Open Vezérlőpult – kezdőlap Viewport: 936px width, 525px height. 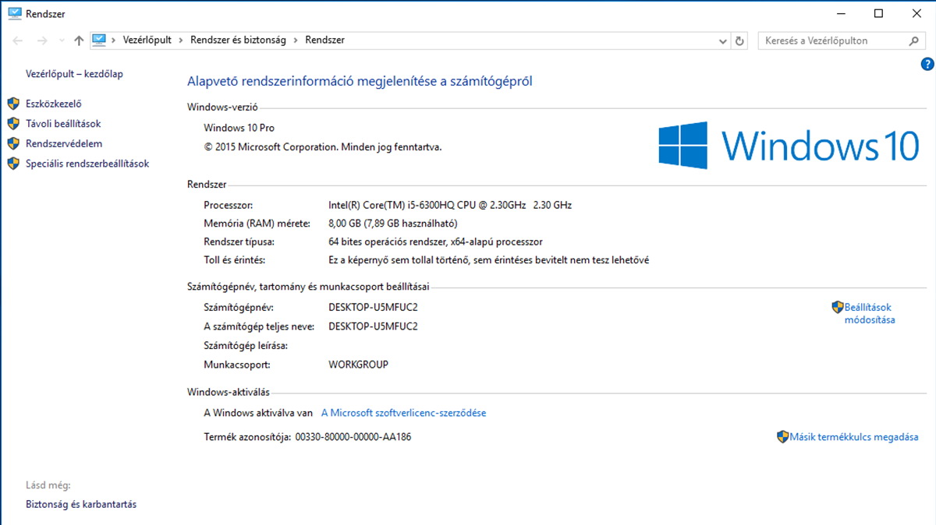point(74,74)
